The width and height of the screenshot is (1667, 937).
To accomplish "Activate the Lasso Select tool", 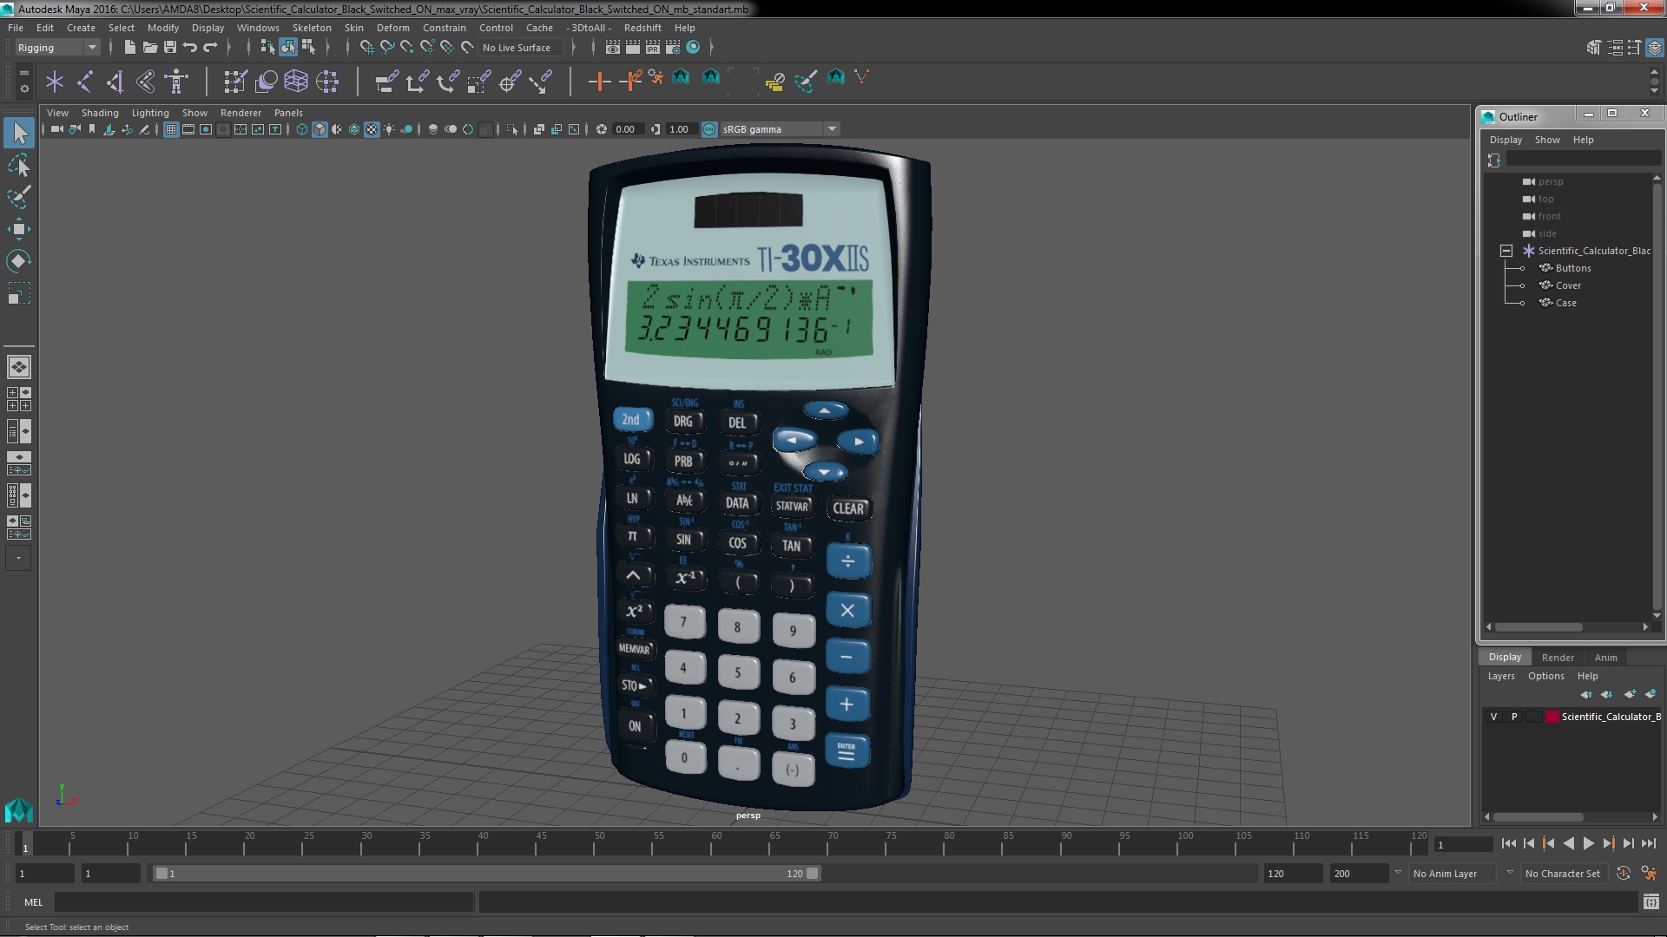I will click(x=19, y=165).
